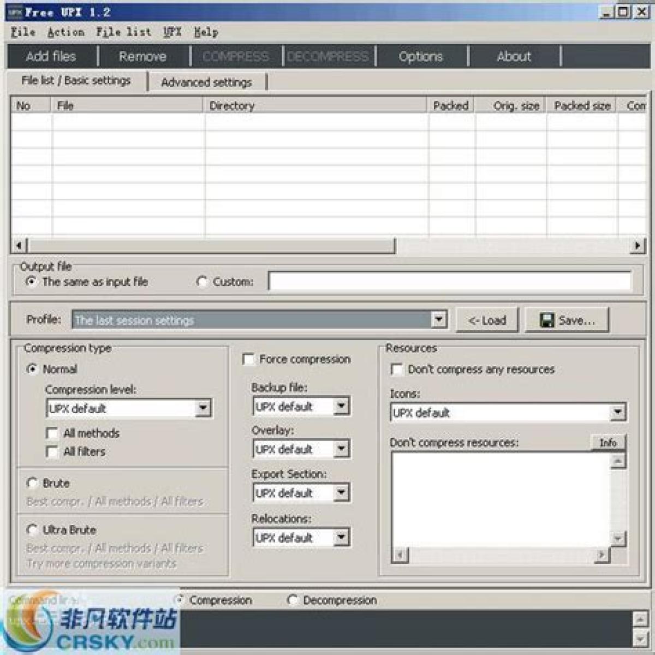Enable Force compression checkbox
This screenshot has height=655, width=655.
pyautogui.click(x=248, y=359)
